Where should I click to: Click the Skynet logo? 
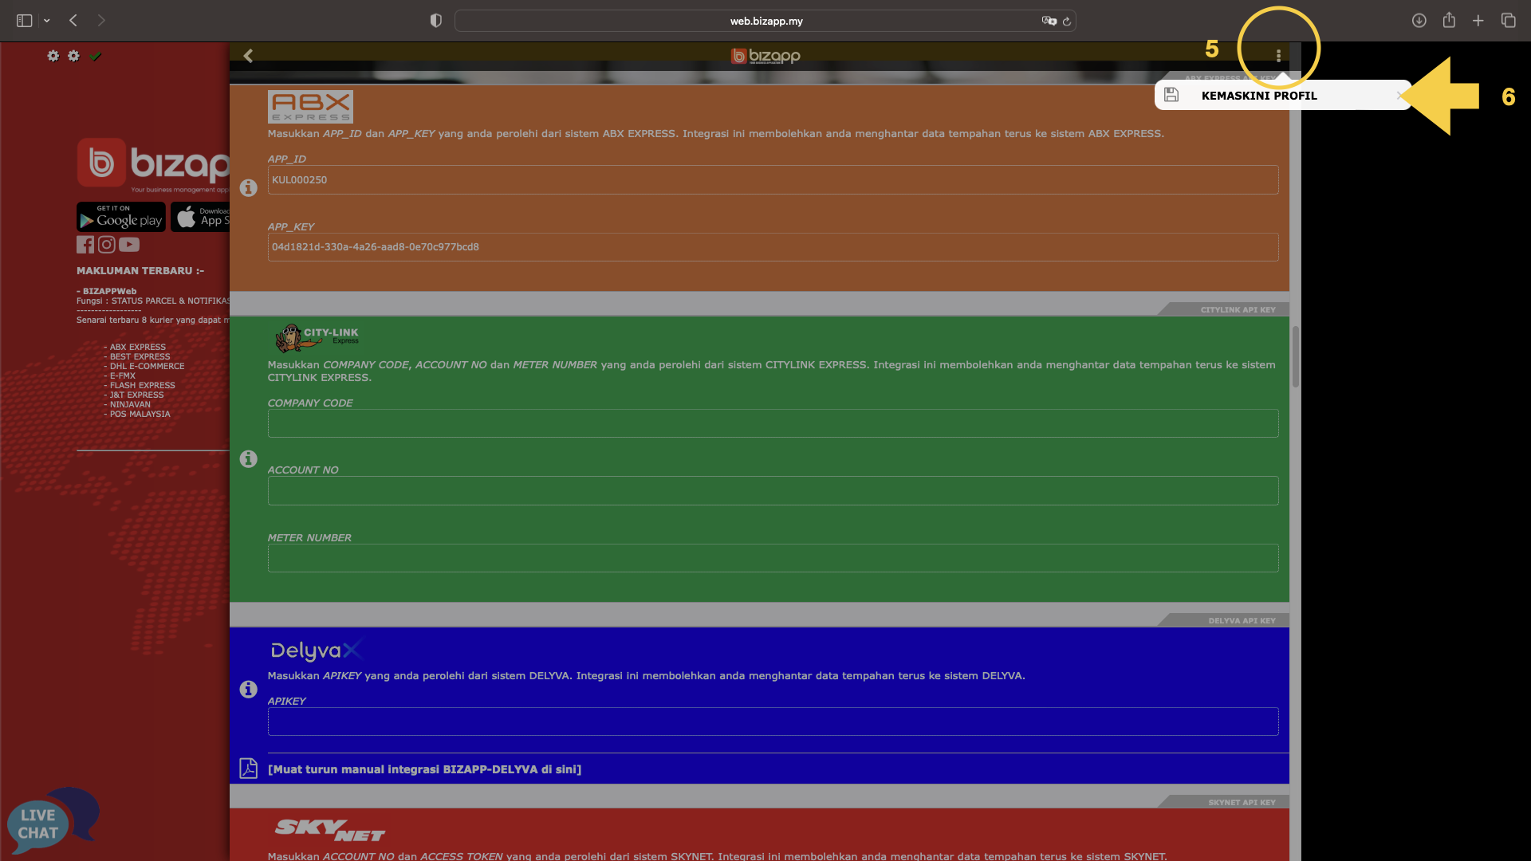coord(330,830)
